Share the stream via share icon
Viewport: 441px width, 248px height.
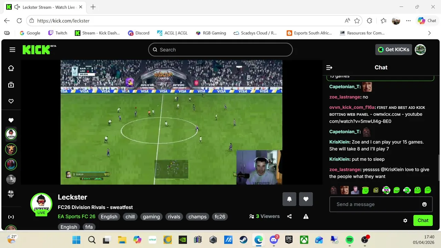(289, 216)
